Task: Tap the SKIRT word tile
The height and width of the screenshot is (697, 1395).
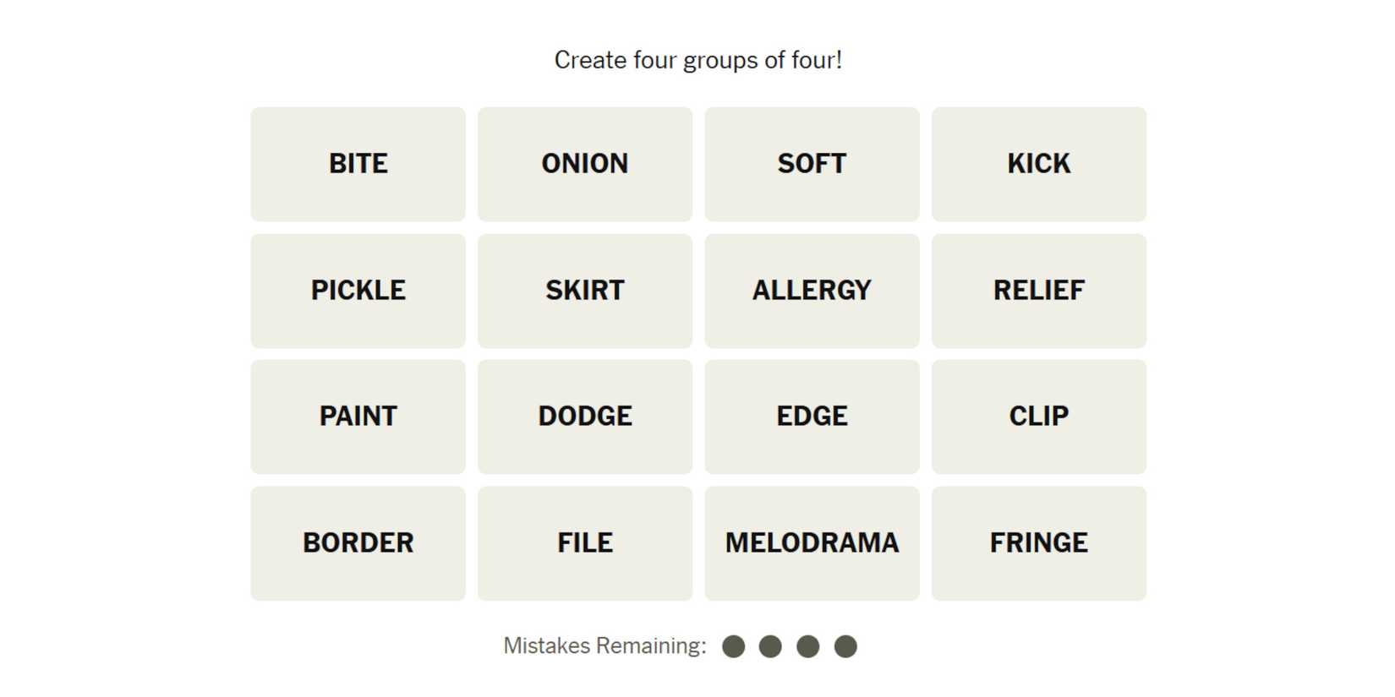Action: [x=585, y=291]
